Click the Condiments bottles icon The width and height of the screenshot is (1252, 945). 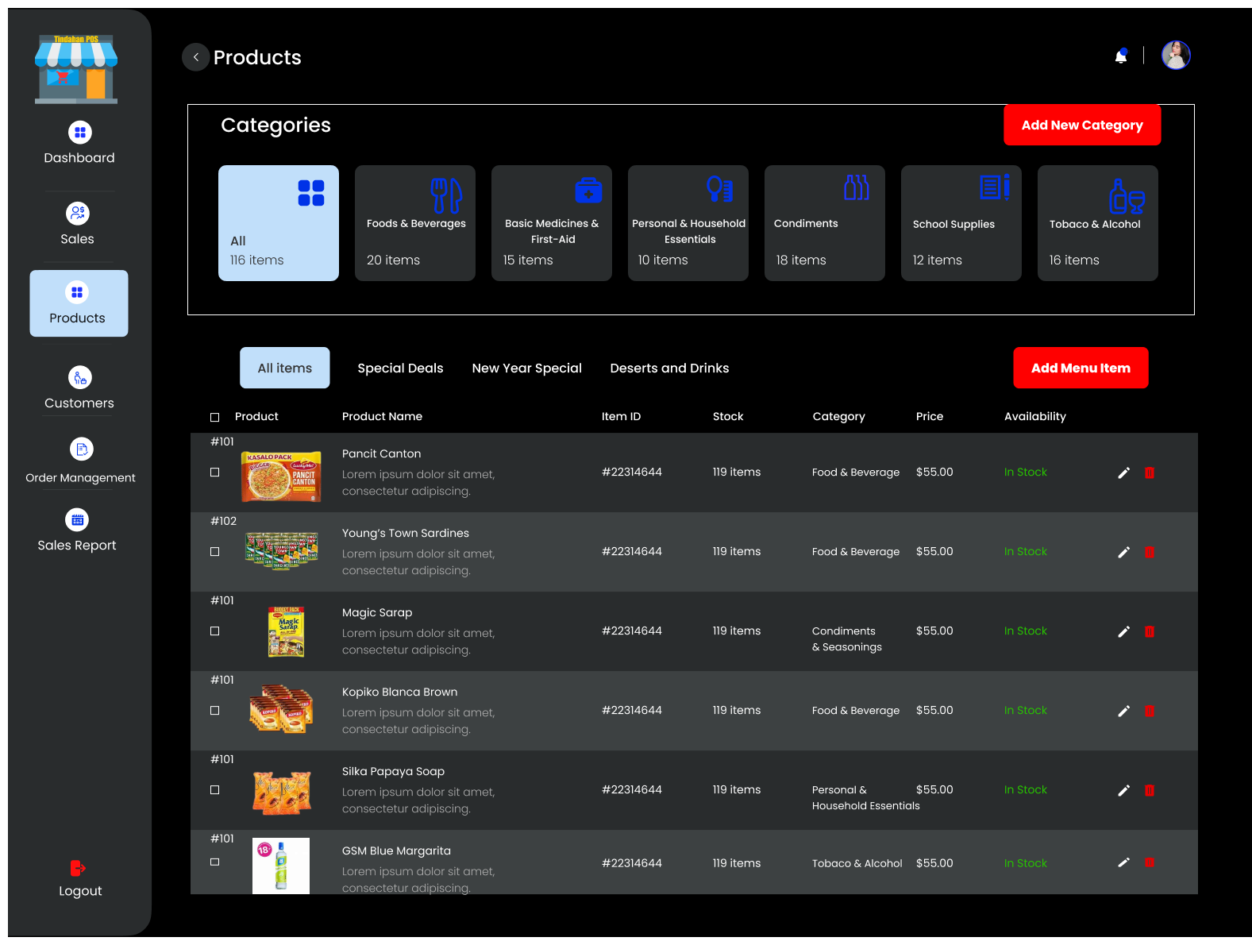(857, 187)
